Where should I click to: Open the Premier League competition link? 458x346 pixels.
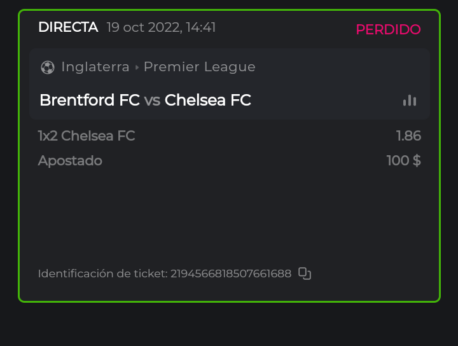click(199, 67)
